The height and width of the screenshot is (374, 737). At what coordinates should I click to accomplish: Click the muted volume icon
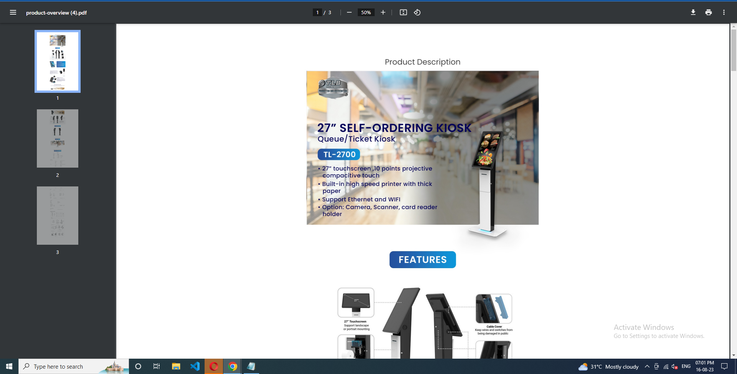point(675,367)
